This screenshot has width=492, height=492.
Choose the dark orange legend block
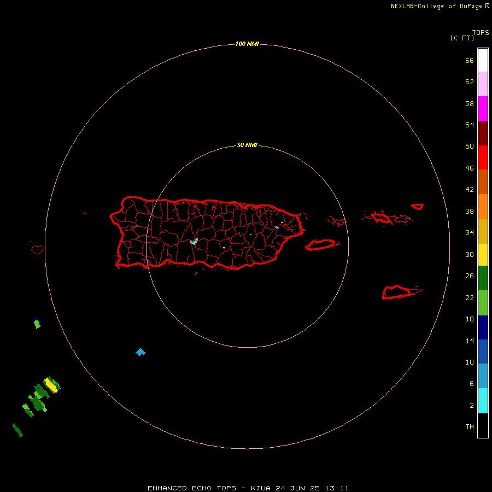click(x=483, y=181)
